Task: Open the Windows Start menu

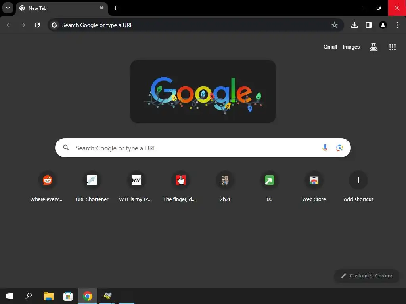Action: [10, 296]
